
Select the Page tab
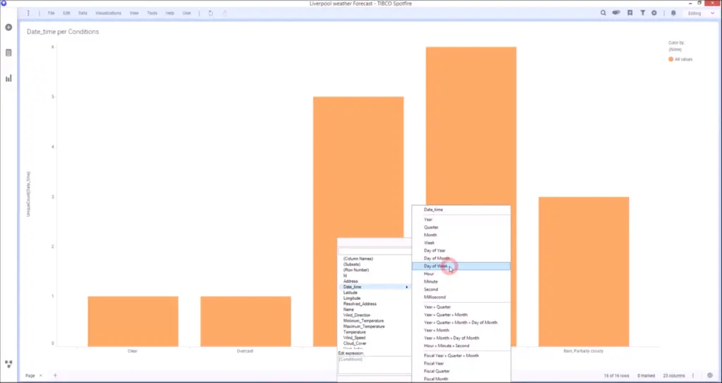point(30,375)
